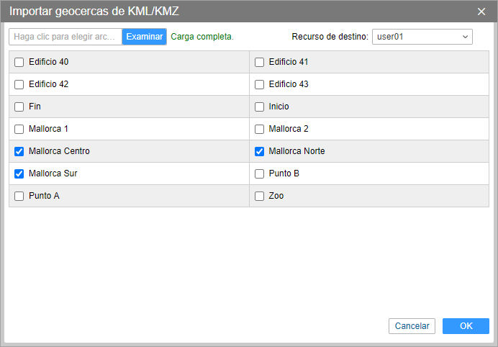The image size is (498, 347).
Task: Select the Edificio 42 checkbox
Action: point(19,84)
